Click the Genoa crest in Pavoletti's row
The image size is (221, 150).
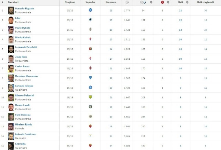(90, 49)
